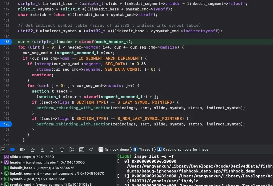Click the SEG_DATA_CONST macro on line 160
This screenshot has width=273, height=186.
122,69
